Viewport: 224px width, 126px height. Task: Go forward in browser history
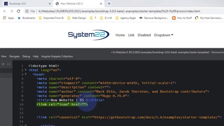click(12, 11)
